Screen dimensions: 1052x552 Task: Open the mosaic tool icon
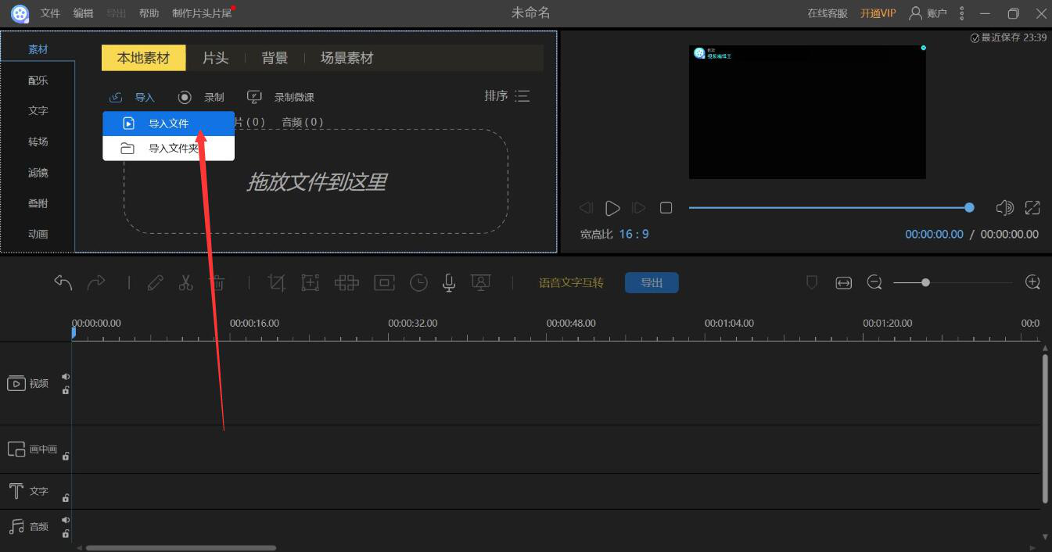(346, 283)
